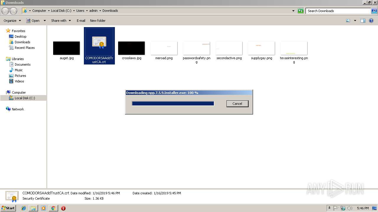
Task: Open the Start menu
Action: coord(8,208)
